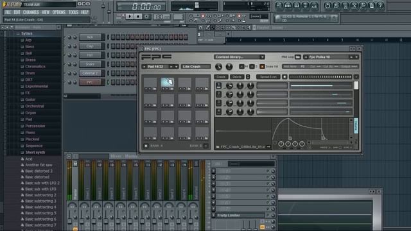Open the Drum preset folder
Image resolution: width=411 pixels, height=231 pixels.
(30, 73)
